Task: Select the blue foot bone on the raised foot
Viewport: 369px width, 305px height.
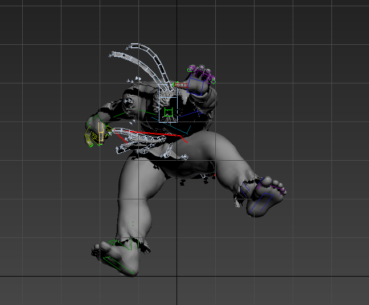Action: click(x=261, y=202)
